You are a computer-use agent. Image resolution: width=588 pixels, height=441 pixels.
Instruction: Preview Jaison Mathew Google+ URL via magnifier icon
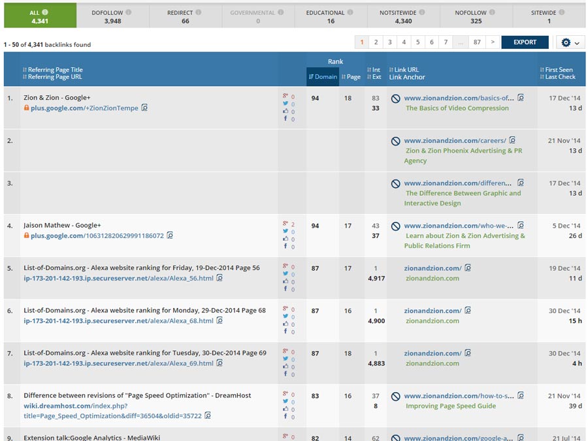click(x=170, y=236)
